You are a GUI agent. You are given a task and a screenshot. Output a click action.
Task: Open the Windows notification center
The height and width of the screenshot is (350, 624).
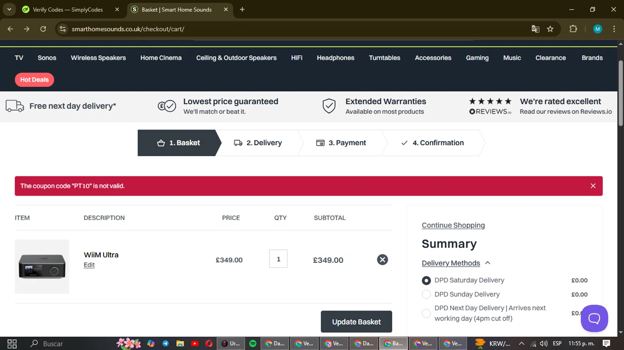(607, 344)
